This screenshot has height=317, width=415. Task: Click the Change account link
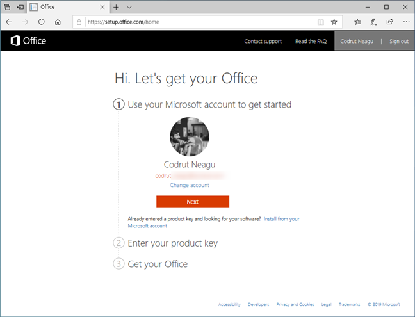tap(190, 185)
